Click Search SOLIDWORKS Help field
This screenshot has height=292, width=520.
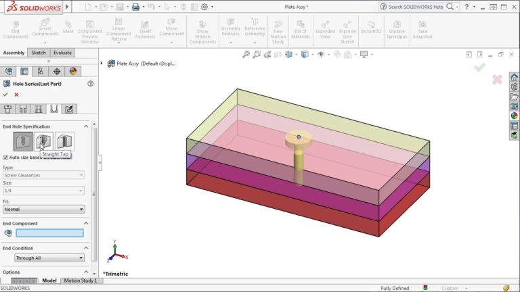416,7
